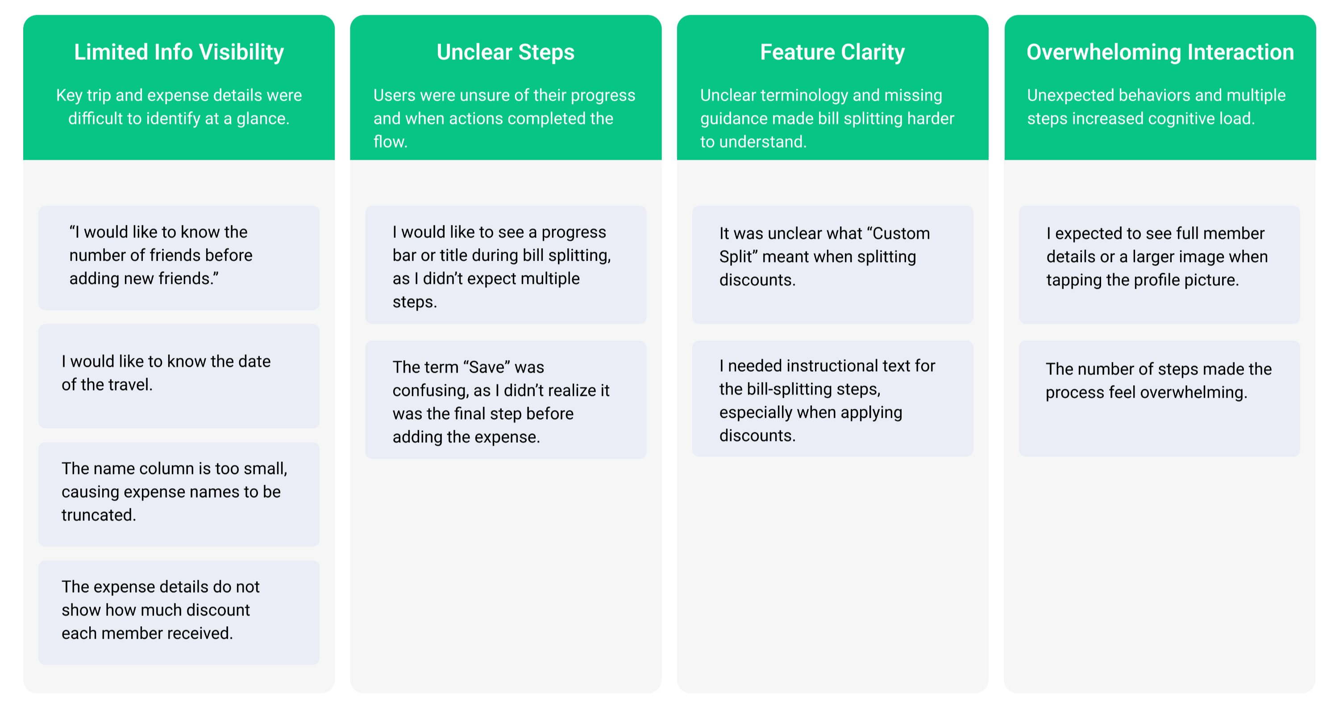This screenshot has height=715, width=1339.
Task: Click empty area under the instructional text card
Action: point(832,572)
